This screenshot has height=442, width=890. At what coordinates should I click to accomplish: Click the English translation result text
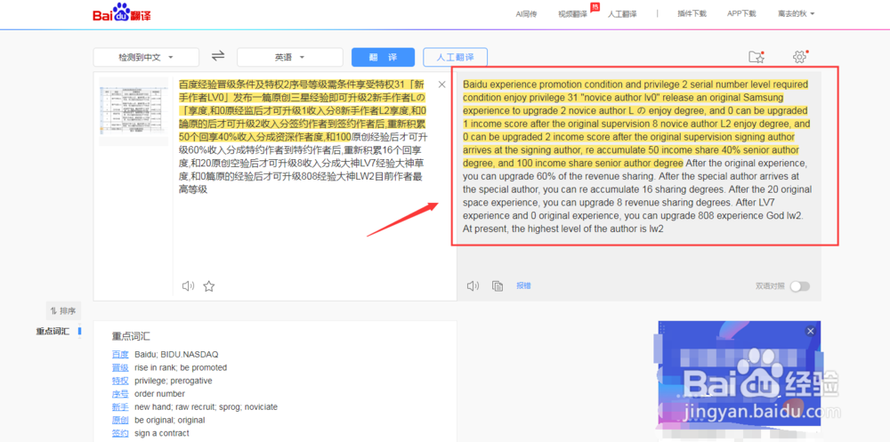click(x=637, y=157)
